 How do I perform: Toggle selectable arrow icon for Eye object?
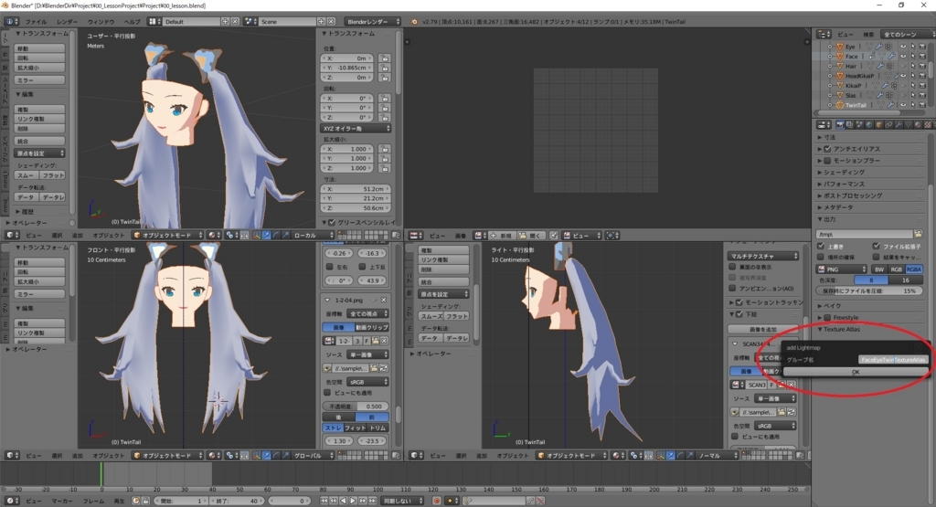tap(913, 47)
